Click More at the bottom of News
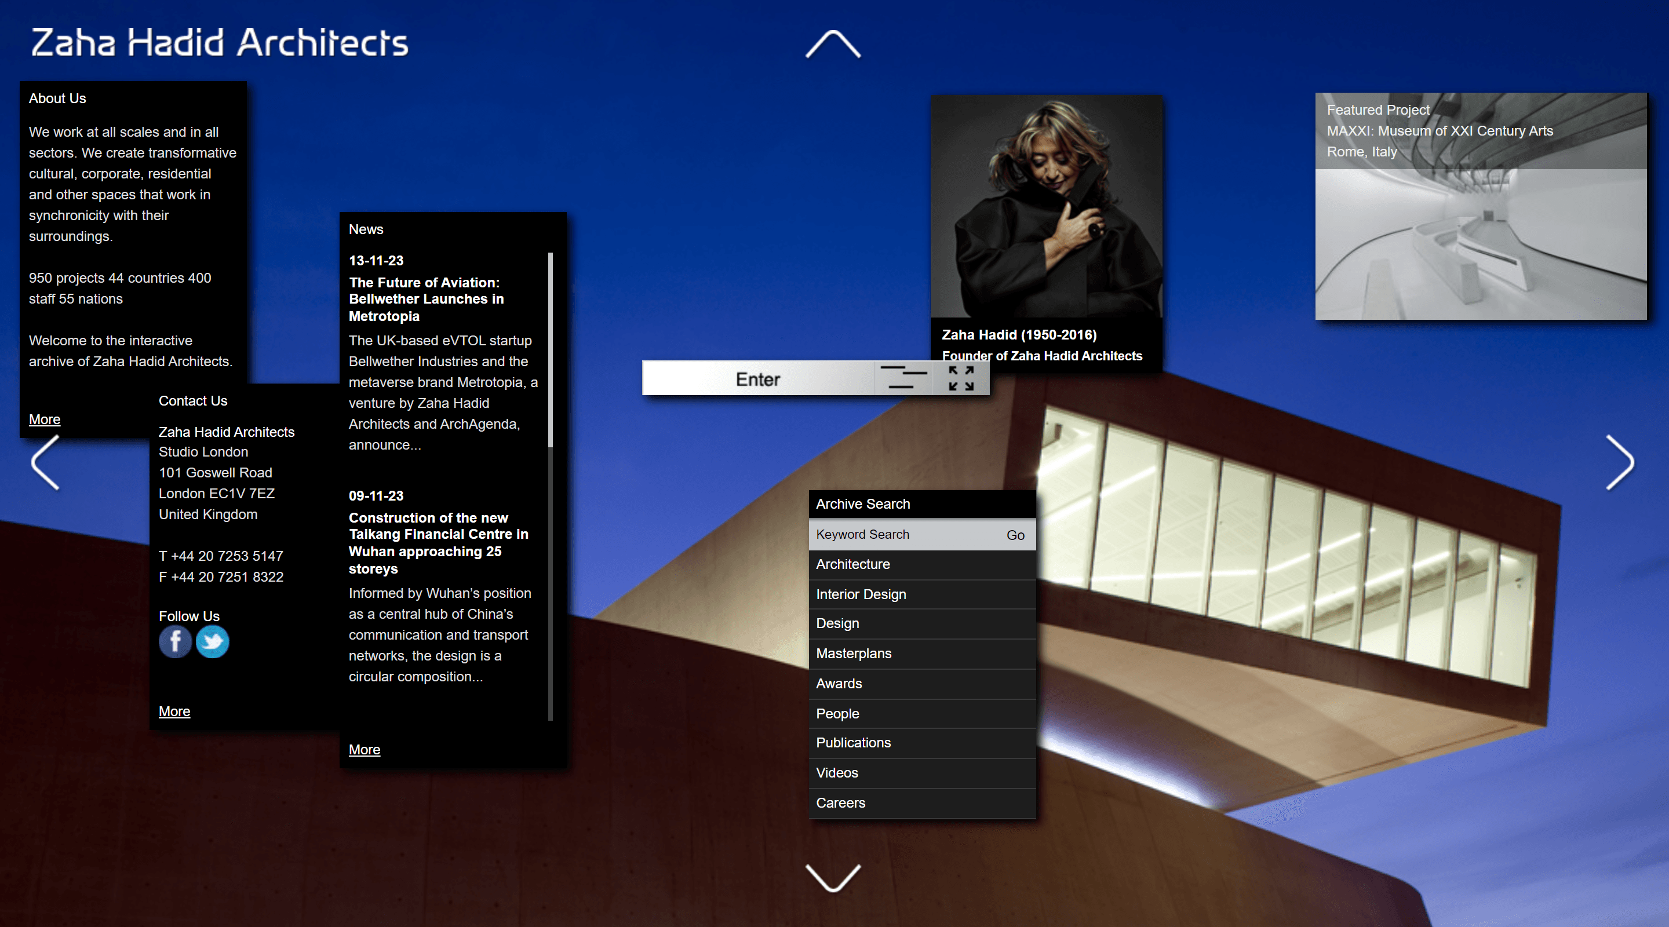 coord(364,750)
